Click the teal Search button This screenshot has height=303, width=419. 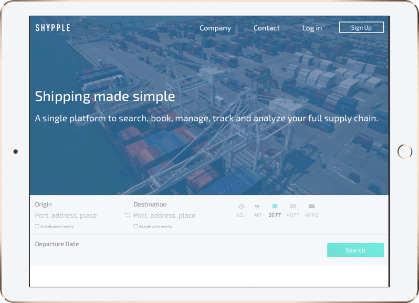[355, 250]
